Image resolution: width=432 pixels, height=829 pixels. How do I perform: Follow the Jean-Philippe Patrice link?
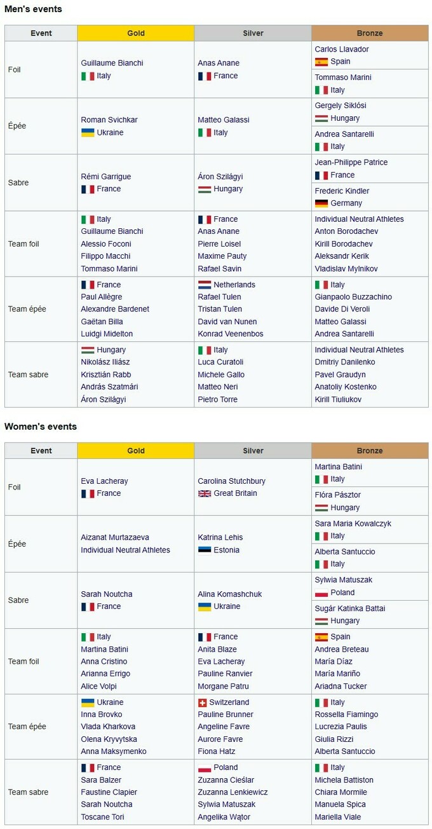tap(351, 162)
